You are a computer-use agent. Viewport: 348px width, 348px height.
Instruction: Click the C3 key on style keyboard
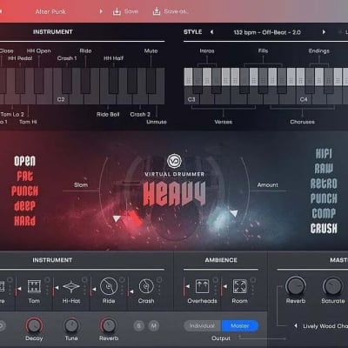click(191, 98)
